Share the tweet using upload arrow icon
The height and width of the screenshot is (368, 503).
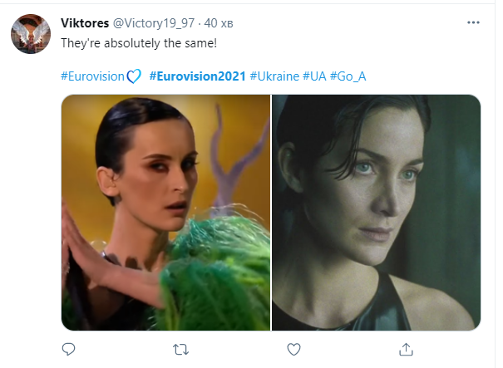tap(406, 350)
